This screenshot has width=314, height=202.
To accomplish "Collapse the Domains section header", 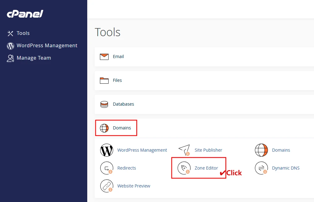I will click(x=122, y=128).
